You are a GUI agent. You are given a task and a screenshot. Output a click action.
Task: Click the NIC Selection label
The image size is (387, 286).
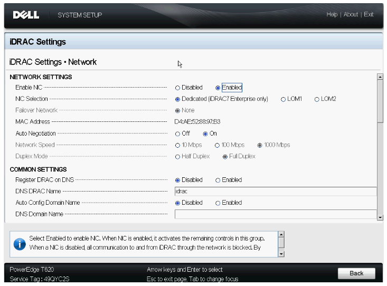pos(31,99)
